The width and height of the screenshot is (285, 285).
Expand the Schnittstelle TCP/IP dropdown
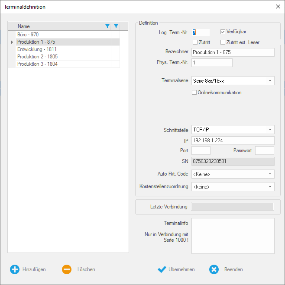(270, 130)
